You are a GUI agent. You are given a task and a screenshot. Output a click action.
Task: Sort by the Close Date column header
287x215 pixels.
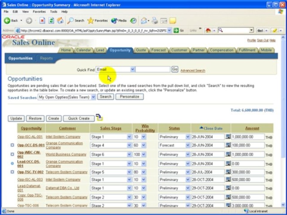(x=213, y=128)
